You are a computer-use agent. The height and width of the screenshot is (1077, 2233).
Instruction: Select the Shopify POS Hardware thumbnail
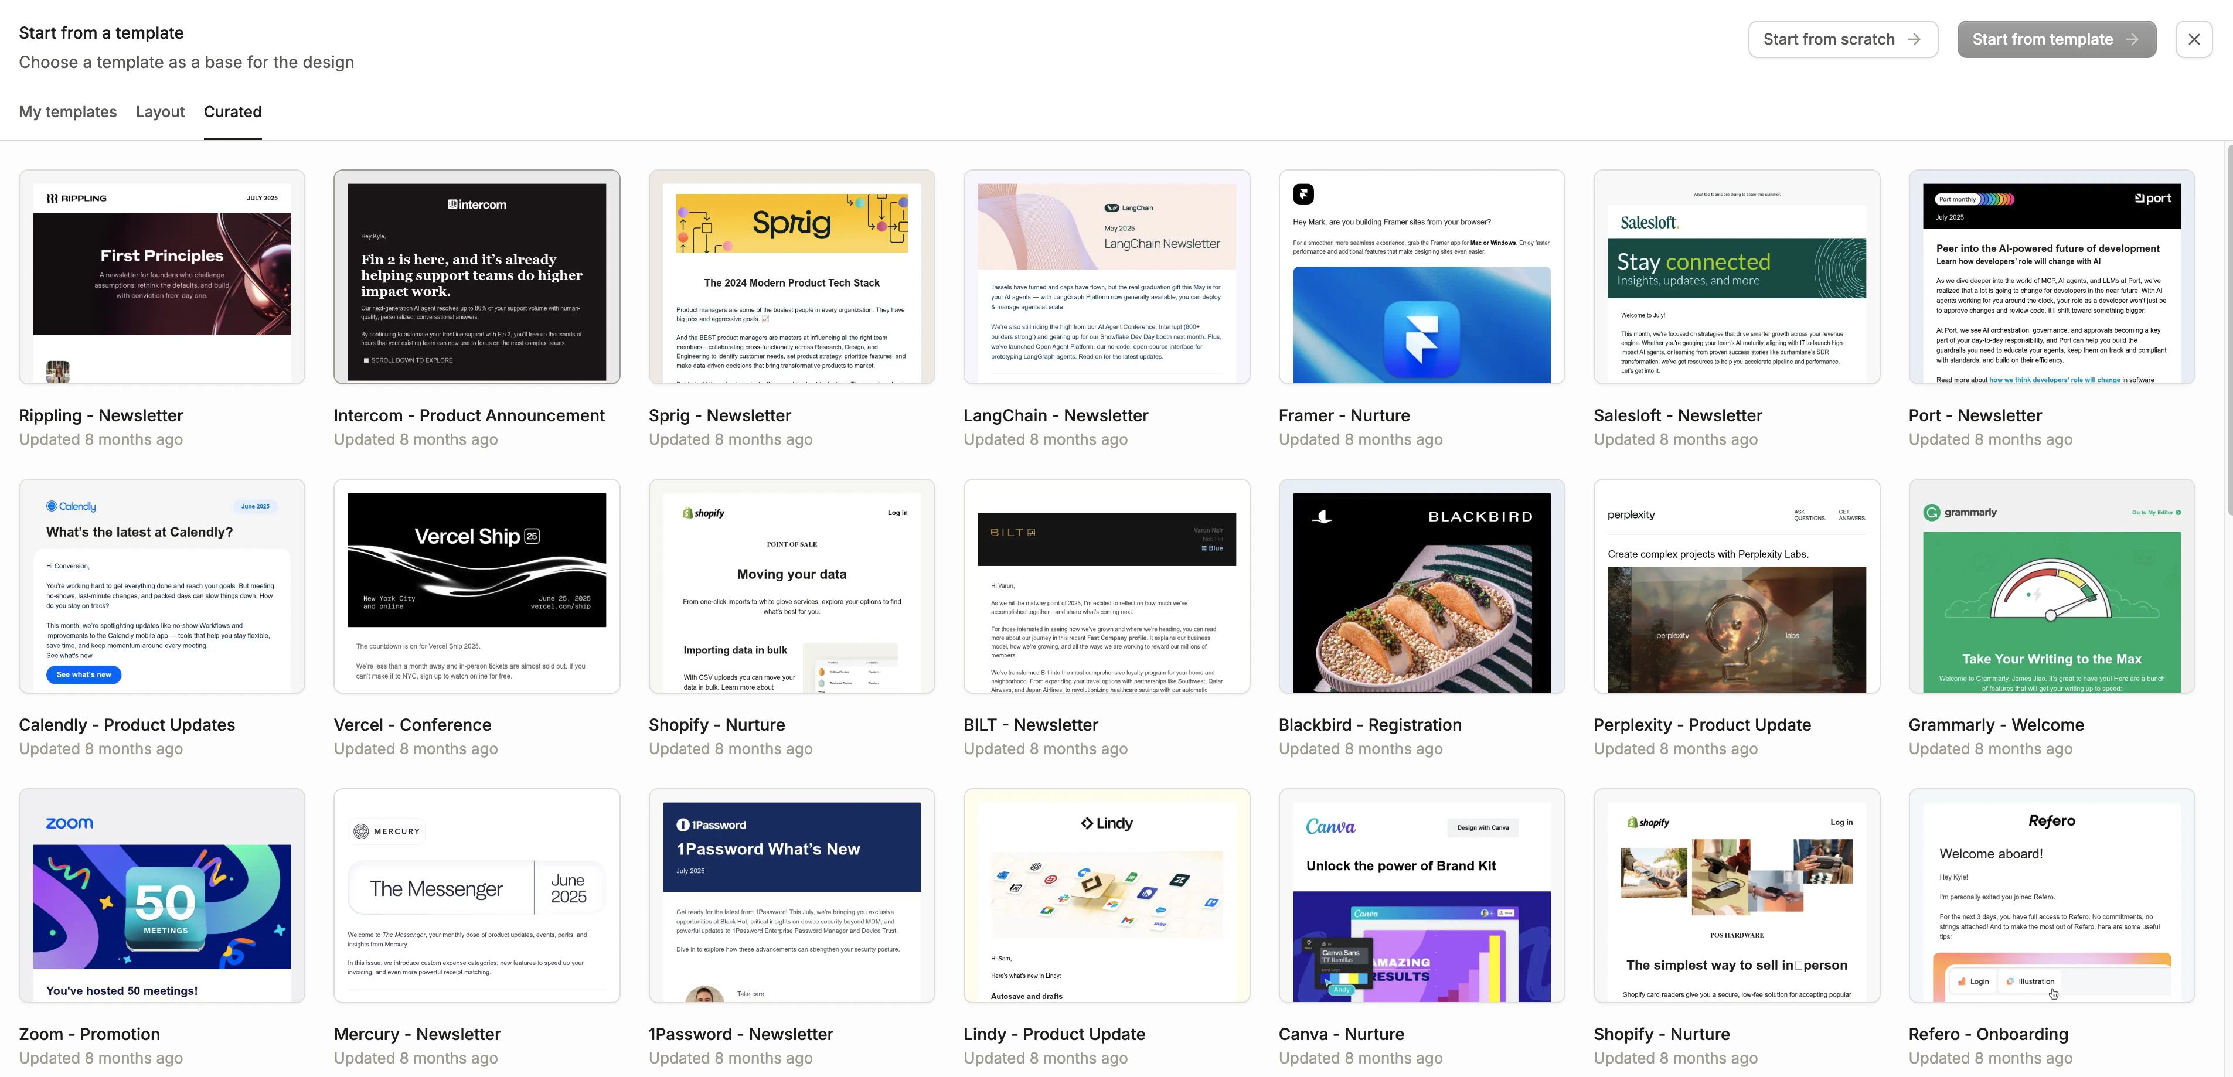click(1737, 895)
